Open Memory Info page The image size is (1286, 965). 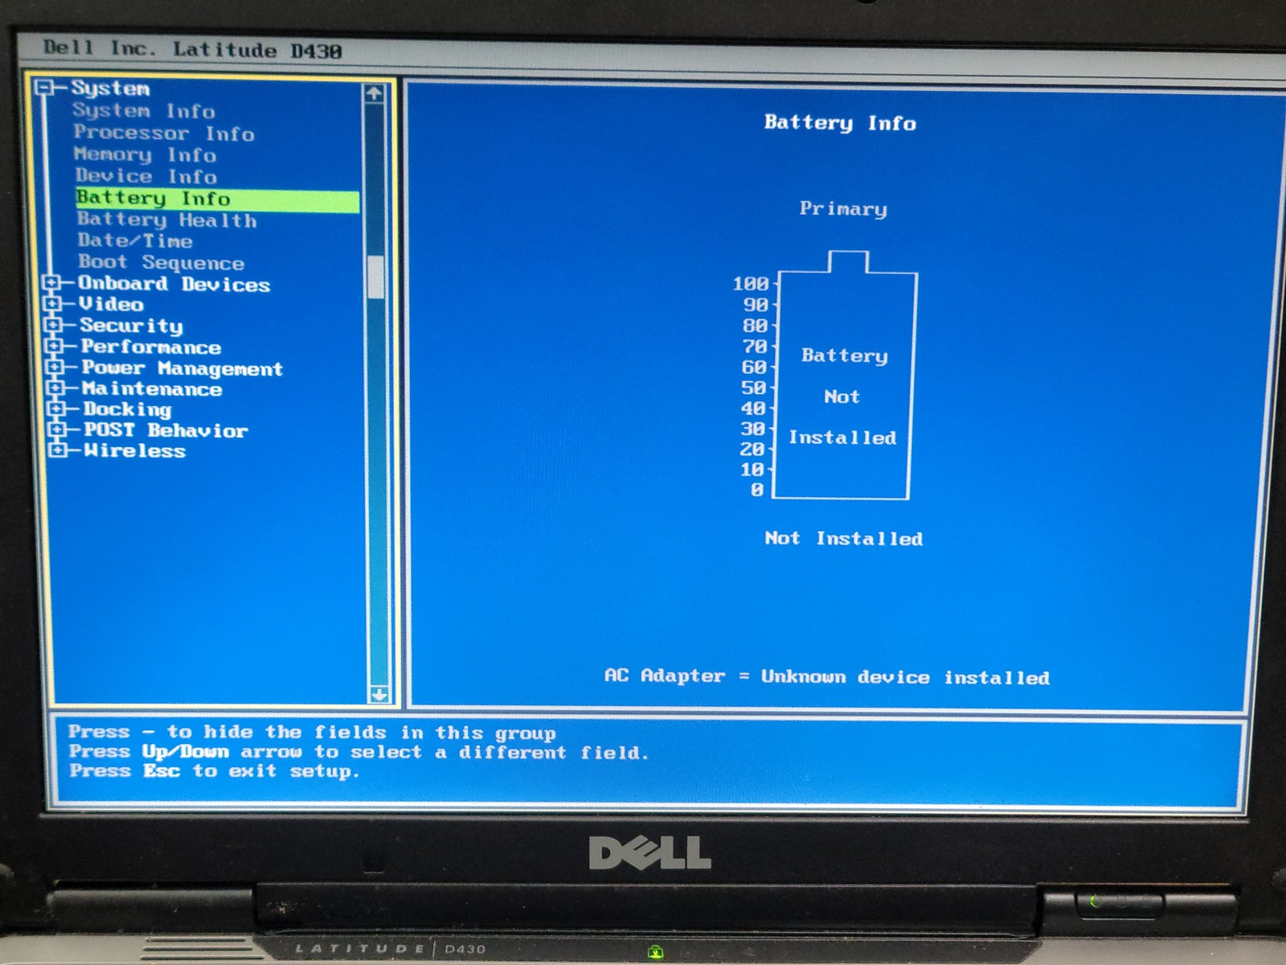145,154
